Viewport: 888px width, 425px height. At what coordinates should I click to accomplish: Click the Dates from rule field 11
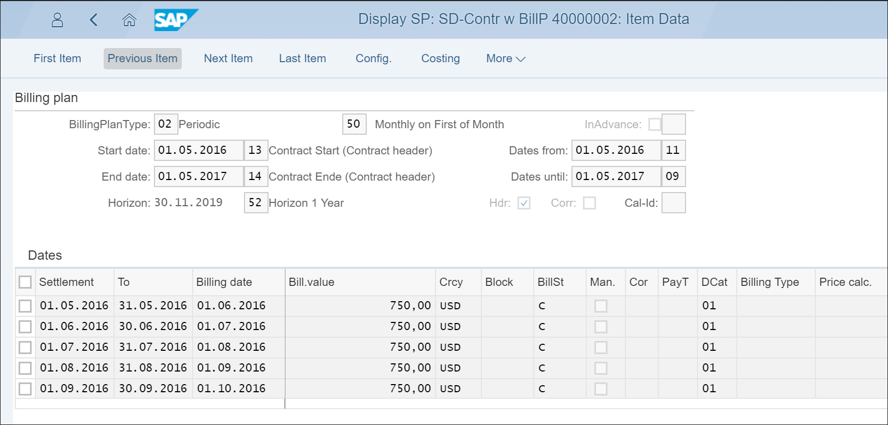click(x=674, y=151)
